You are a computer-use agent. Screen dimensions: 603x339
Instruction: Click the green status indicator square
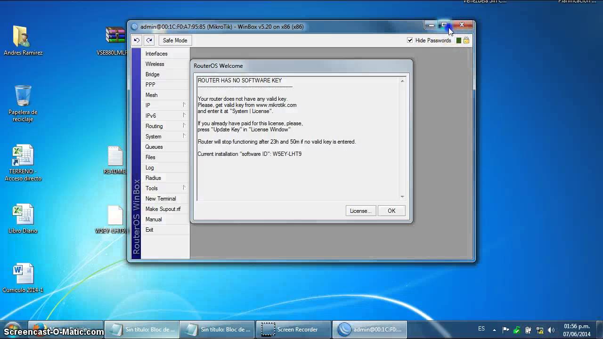pos(459,40)
